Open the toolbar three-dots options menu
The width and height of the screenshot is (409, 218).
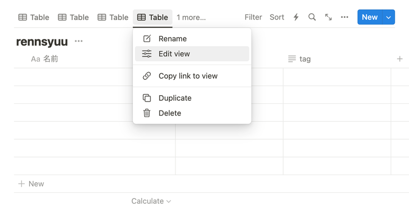tap(344, 17)
